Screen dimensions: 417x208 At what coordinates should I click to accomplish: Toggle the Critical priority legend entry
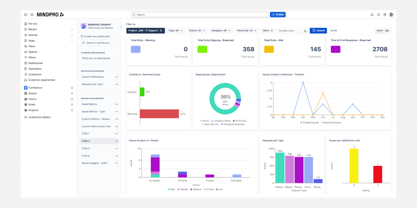(x=209, y=189)
